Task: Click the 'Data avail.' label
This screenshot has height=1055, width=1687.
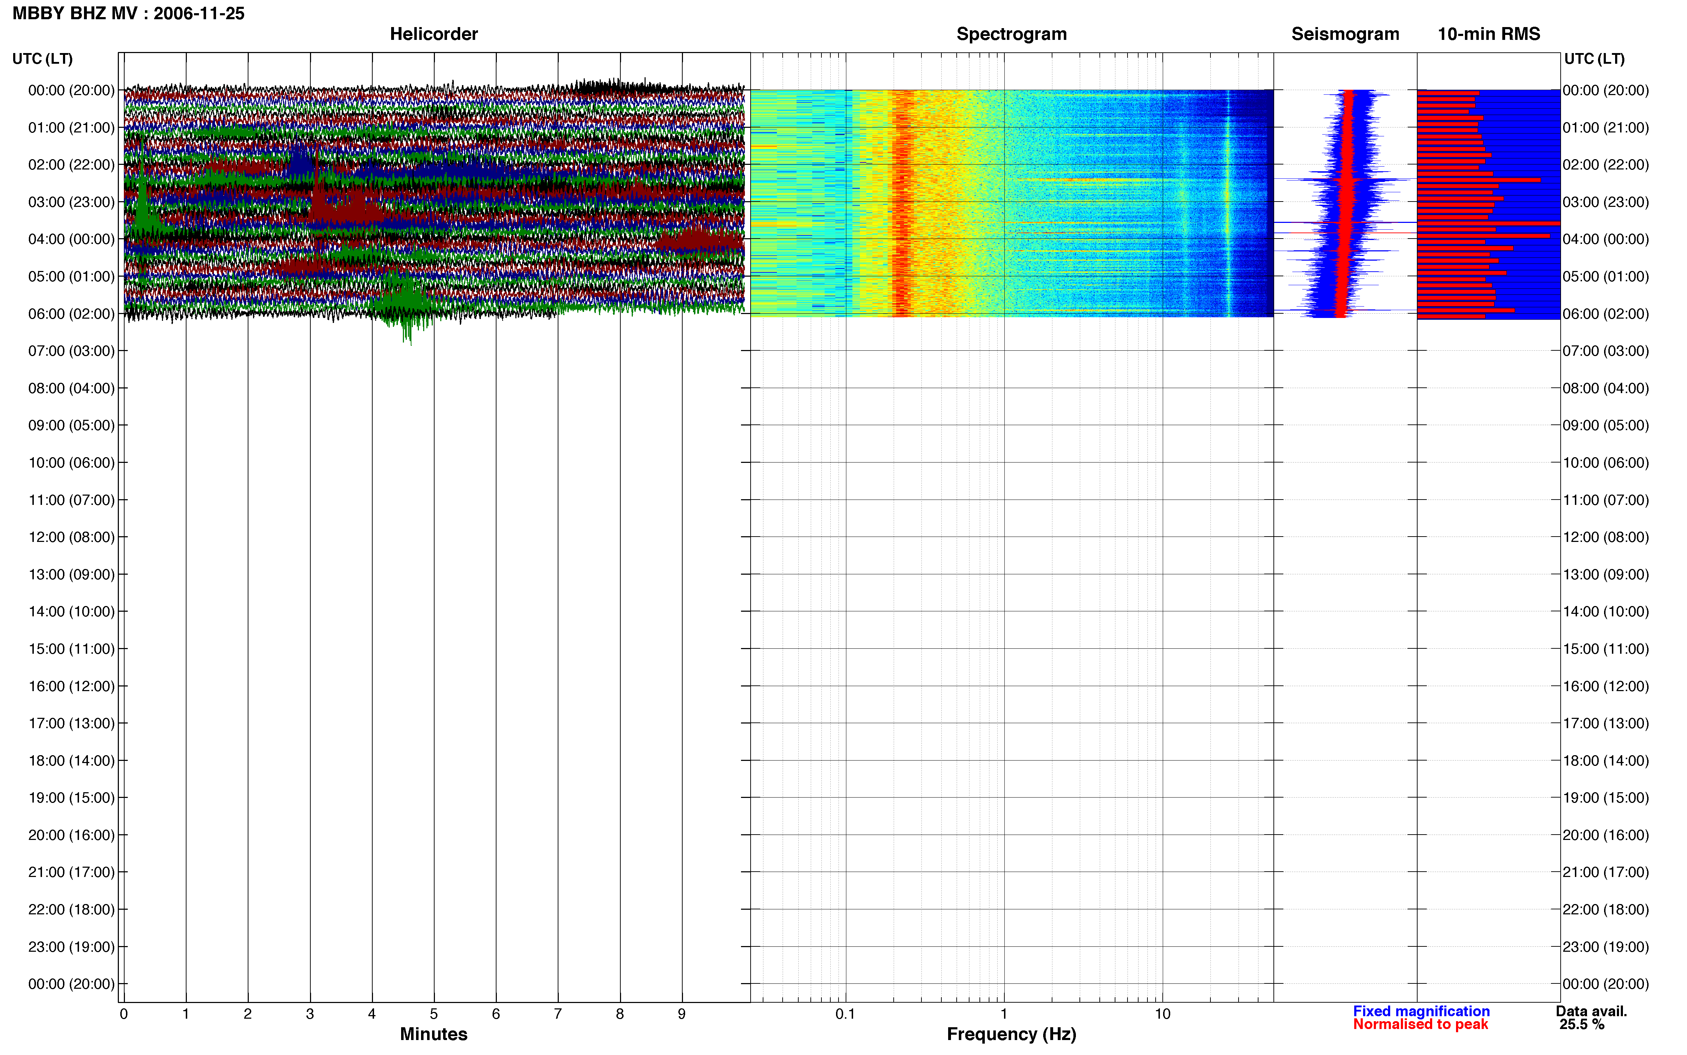Action: 1591,1011
